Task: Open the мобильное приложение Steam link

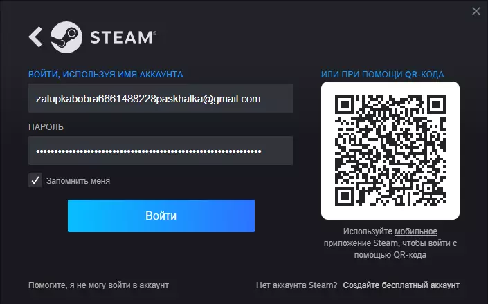Action: (x=380, y=237)
